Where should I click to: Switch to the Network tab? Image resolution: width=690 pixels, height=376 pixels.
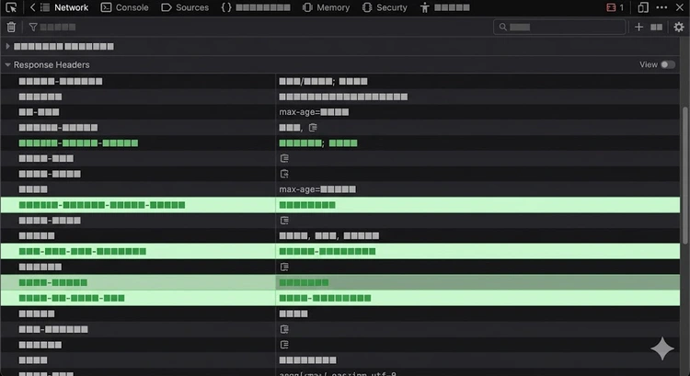pyautogui.click(x=64, y=7)
